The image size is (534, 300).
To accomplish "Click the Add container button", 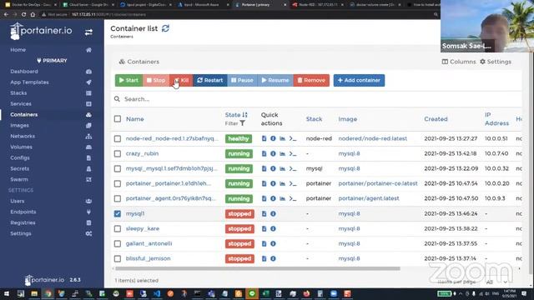I will pos(359,80).
